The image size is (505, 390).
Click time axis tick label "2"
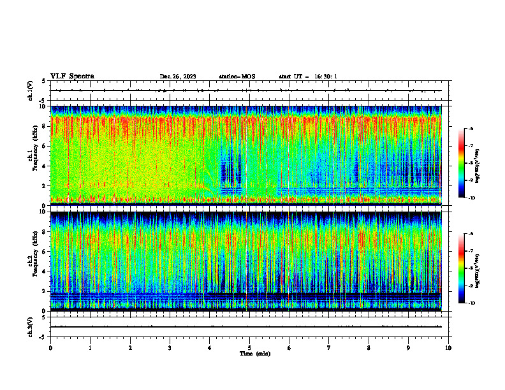tap(130, 348)
